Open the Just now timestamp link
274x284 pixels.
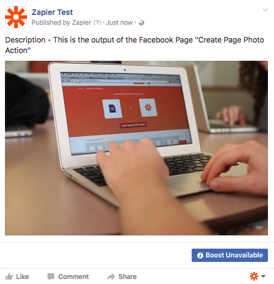click(119, 23)
